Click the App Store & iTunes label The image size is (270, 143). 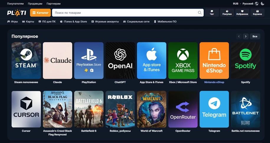pos(152,82)
